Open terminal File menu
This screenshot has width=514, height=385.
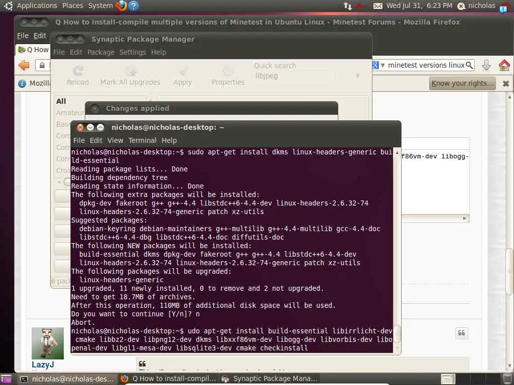click(x=79, y=140)
